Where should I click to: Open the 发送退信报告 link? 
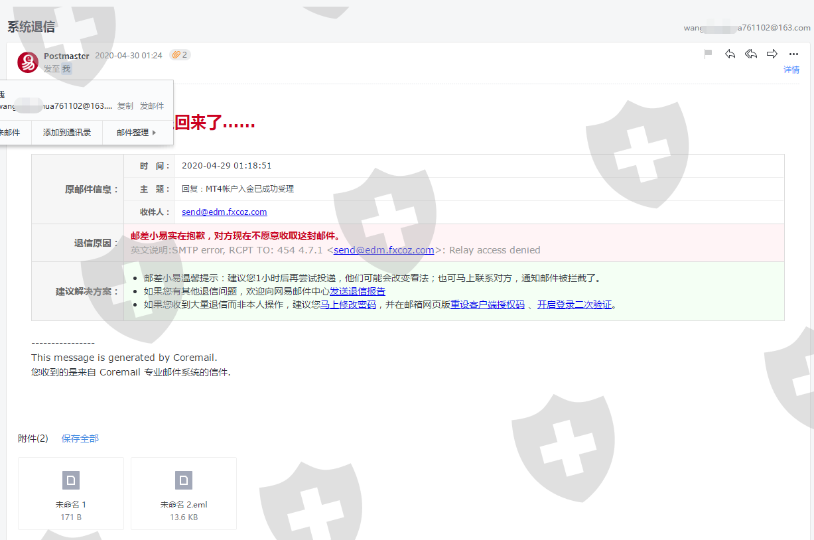[x=358, y=291]
